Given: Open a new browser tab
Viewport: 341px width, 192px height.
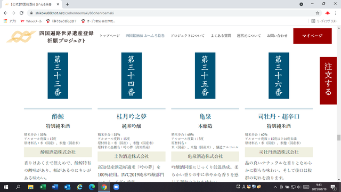Looking at the screenshot, I should (68, 4).
